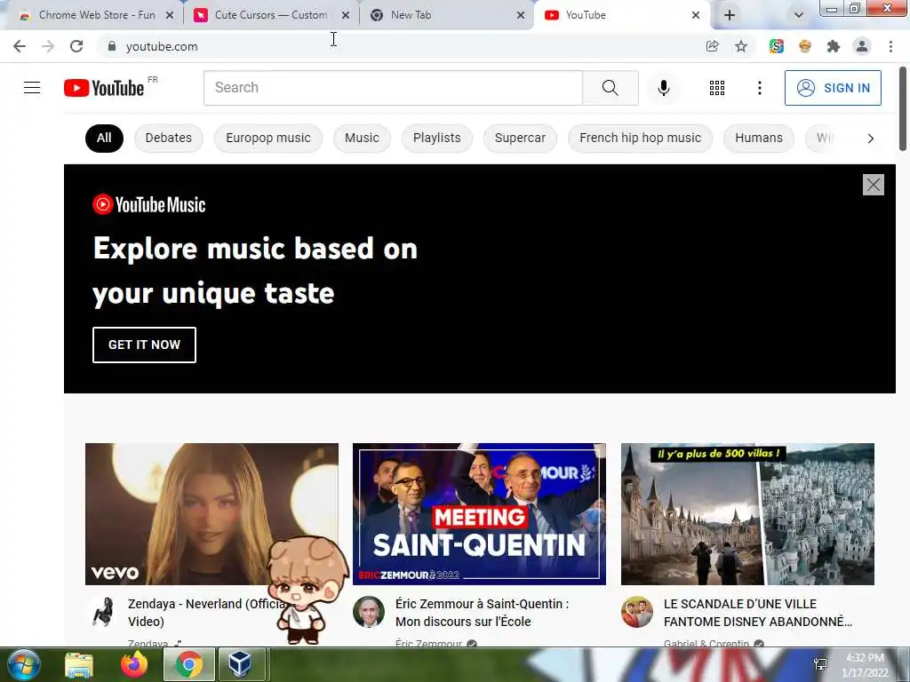The image size is (910, 682).
Task: Open the Zendaya Neverland video thumbnail
Action: click(212, 514)
